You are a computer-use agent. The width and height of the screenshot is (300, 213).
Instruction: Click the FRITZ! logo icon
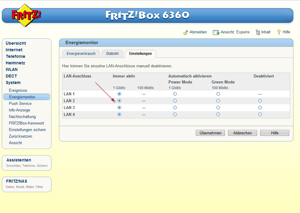point(26,15)
